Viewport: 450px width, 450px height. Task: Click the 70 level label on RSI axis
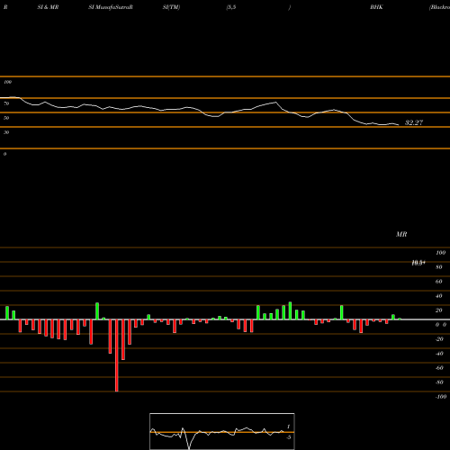6,103
